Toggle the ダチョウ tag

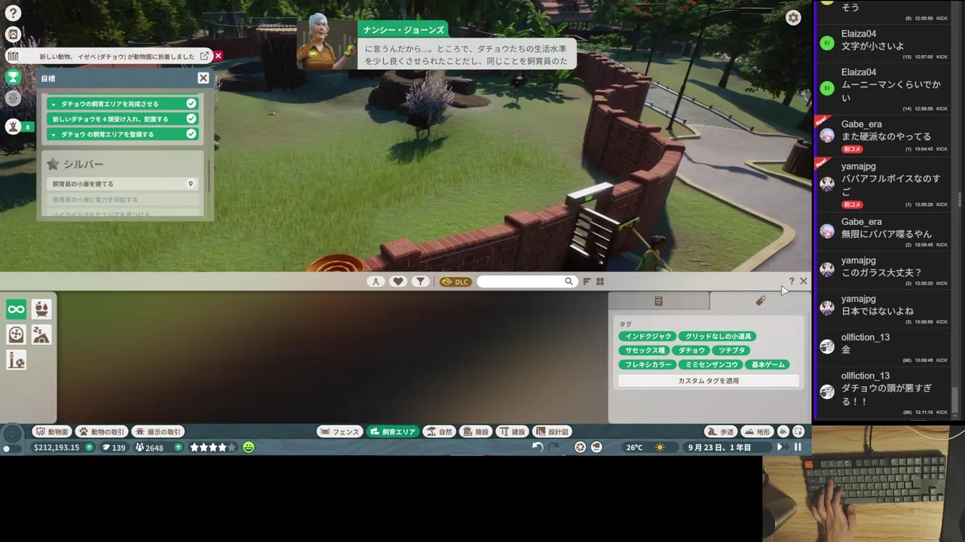tap(691, 351)
